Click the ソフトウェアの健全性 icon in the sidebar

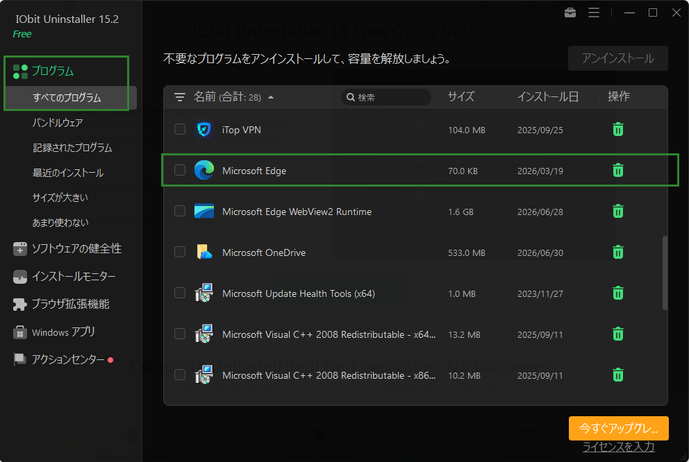point(19,249)
